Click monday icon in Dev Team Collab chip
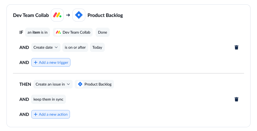This screenshot has height=131, width=257. tap(58, 32)
